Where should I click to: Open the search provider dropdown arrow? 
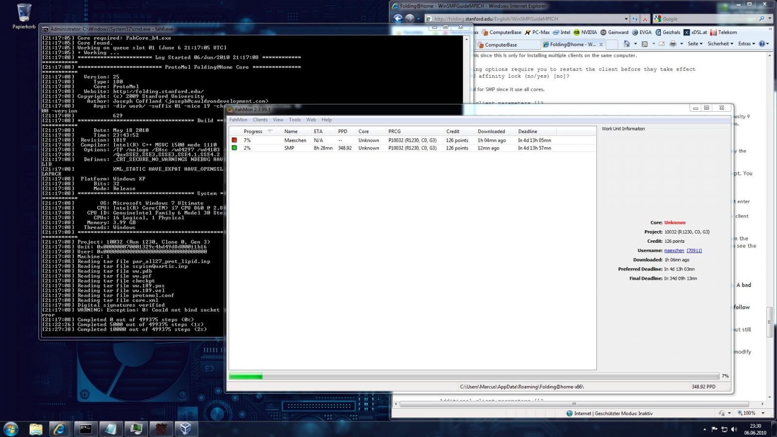(x=770, y=18)
